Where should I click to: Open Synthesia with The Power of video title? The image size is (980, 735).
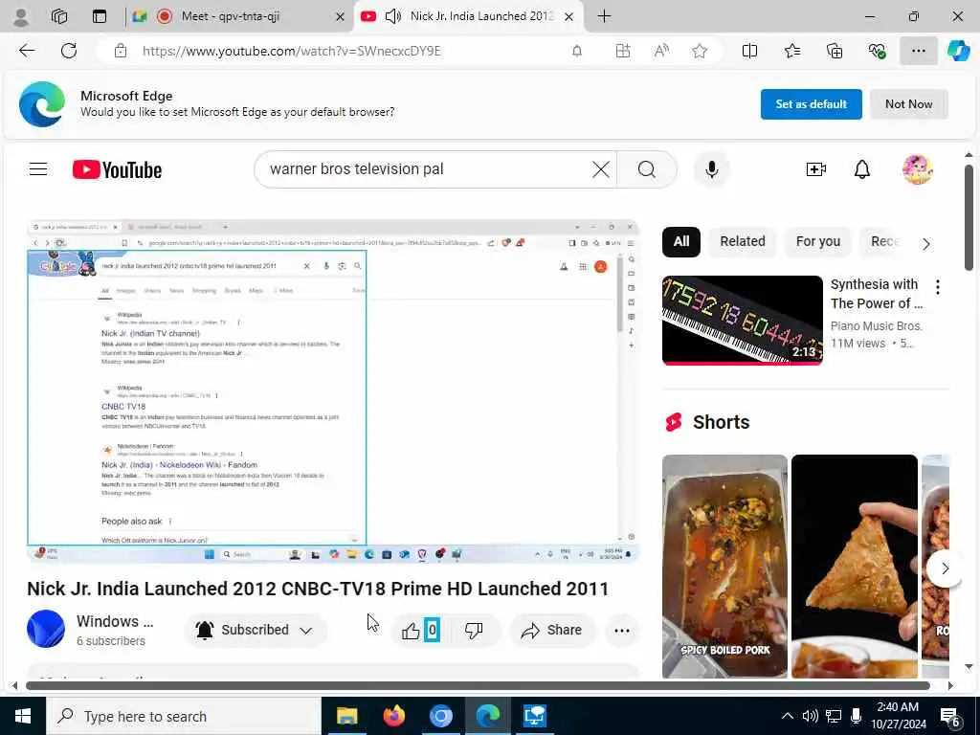(x=877, y=294)
